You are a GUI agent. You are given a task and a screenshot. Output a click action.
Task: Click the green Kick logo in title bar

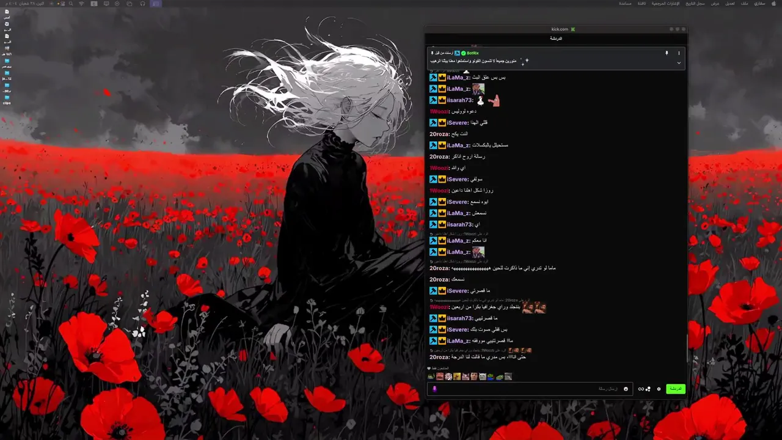(x=573, y=29)
